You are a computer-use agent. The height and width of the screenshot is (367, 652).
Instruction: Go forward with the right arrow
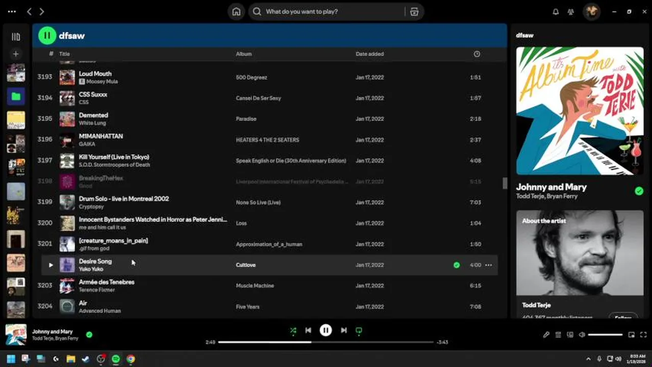pos(42,11)
